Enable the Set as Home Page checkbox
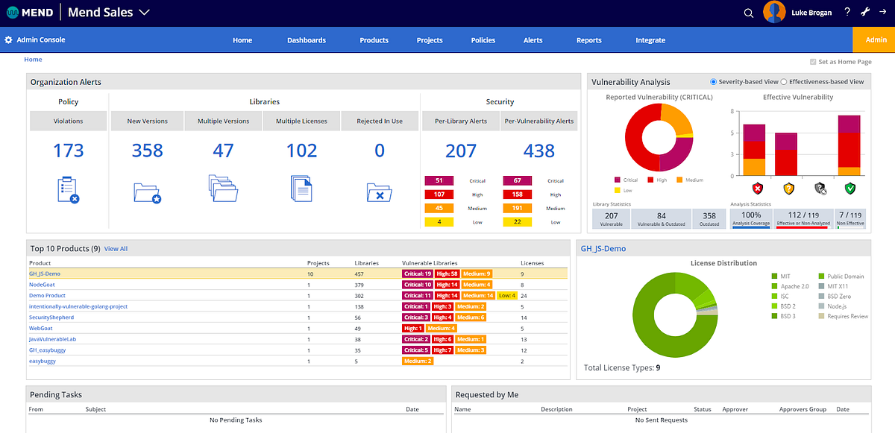The image size is (895, 433). click(811, 61)
